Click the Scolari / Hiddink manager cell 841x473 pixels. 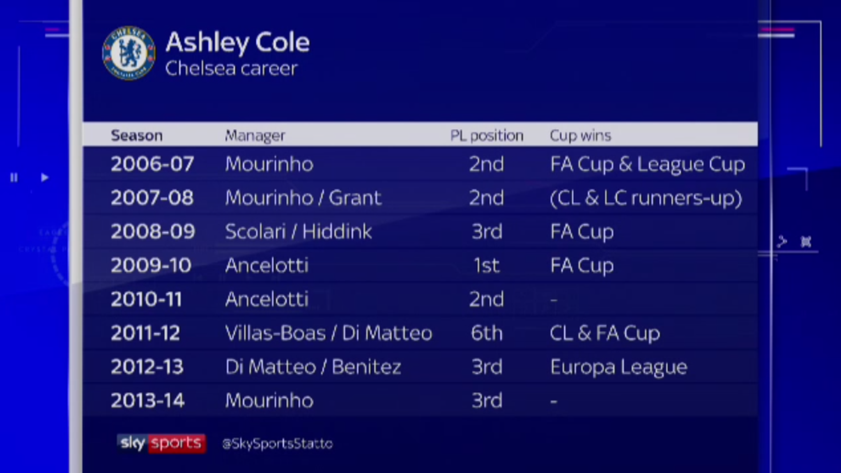coord(298,232)
